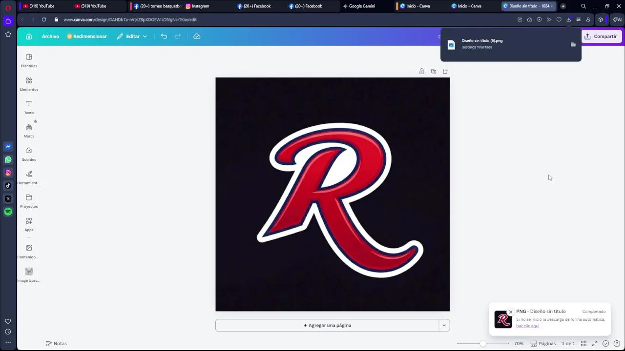This screenshot has width=625, height=351.
Task: Open the Notas panel
Action: click(x=56, y=344)
